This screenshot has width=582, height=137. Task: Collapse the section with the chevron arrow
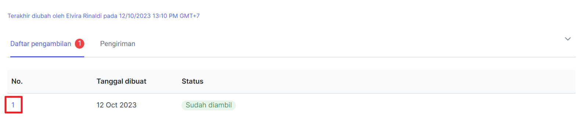[x=568, y=39]
